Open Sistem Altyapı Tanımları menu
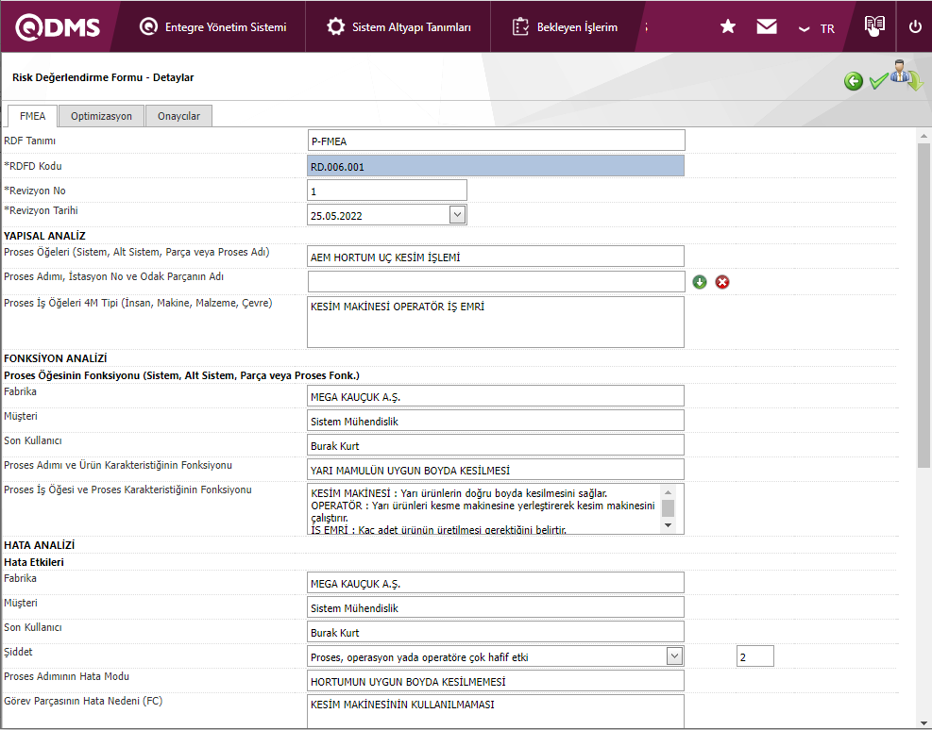This screenshot has width=932, height=730. (398, 27)
